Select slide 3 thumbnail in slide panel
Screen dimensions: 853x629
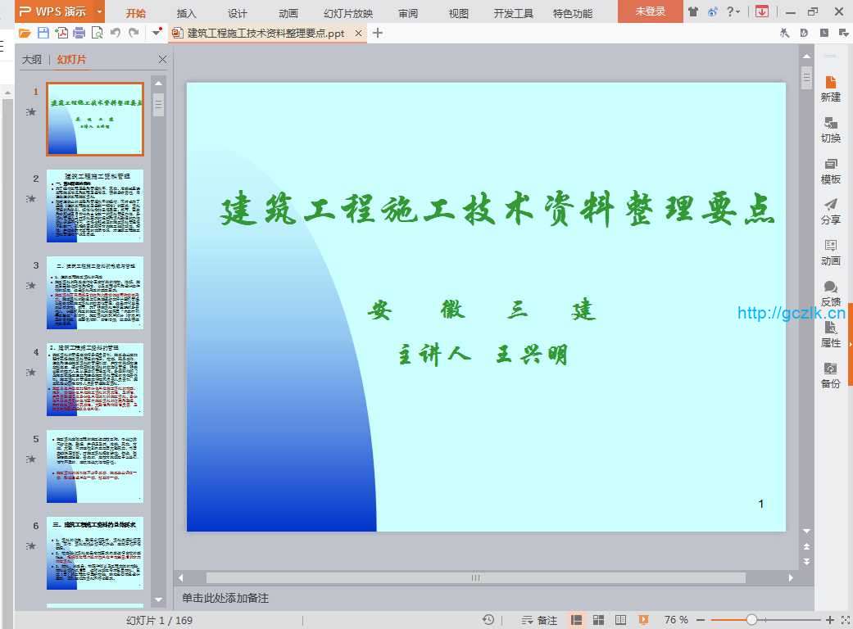[x=95, y=292]
